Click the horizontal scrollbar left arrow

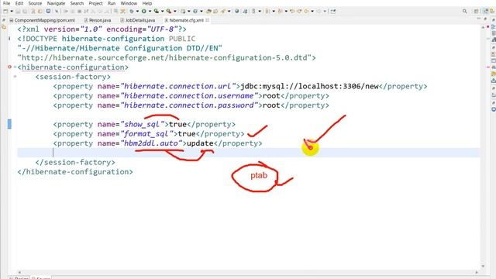(x=19, y=272)
